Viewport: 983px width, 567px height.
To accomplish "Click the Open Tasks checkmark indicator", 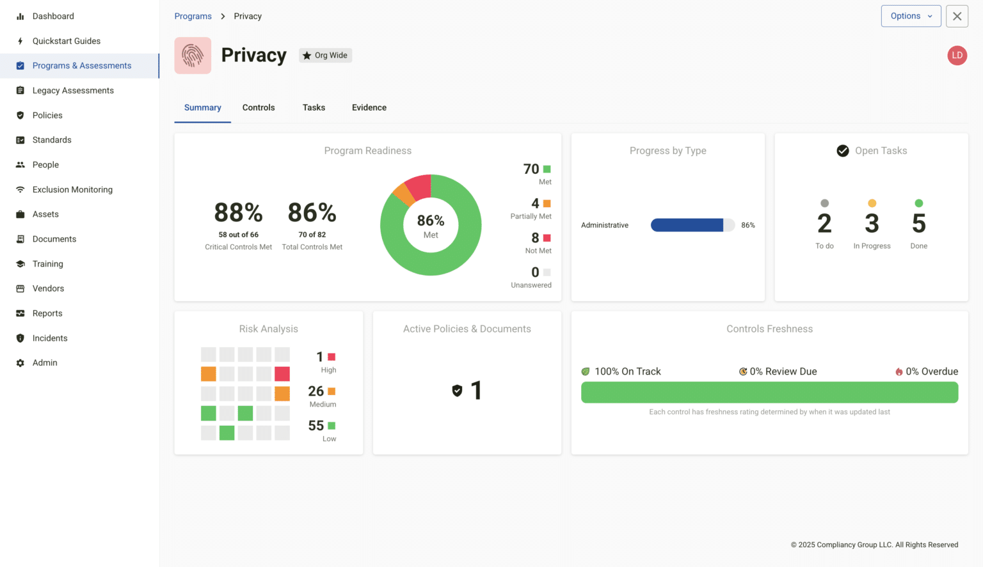I will 843,151.
